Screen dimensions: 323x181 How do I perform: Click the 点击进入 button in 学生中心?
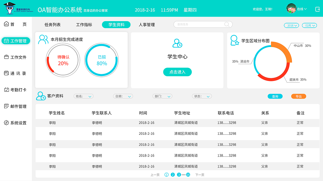click(177, 72)
